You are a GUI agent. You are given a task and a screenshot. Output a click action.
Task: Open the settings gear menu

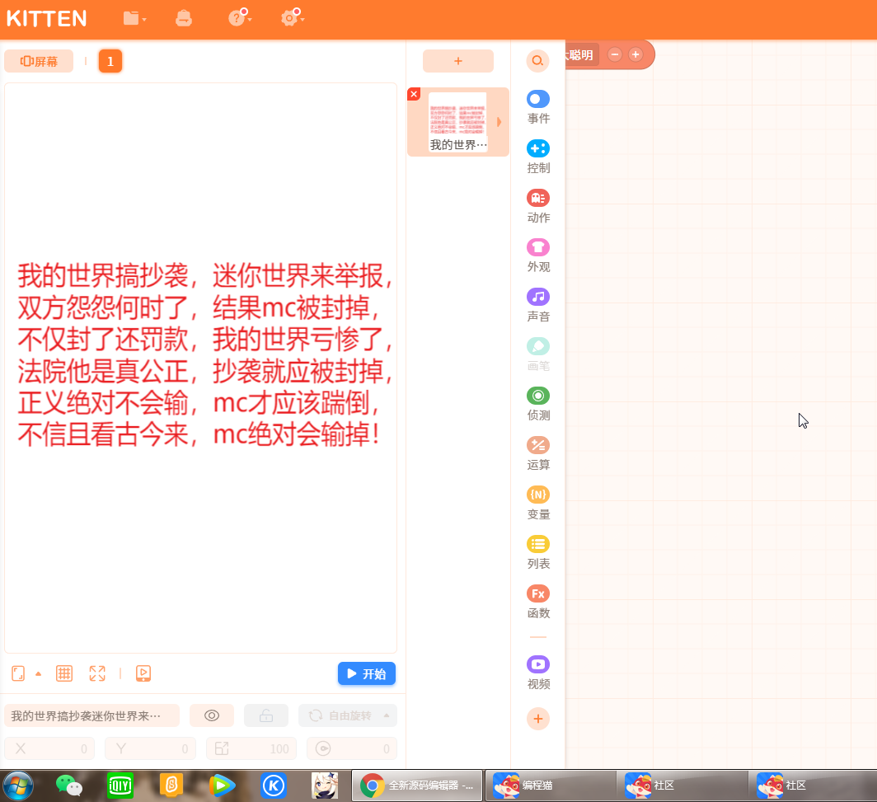tap(292, 18)
